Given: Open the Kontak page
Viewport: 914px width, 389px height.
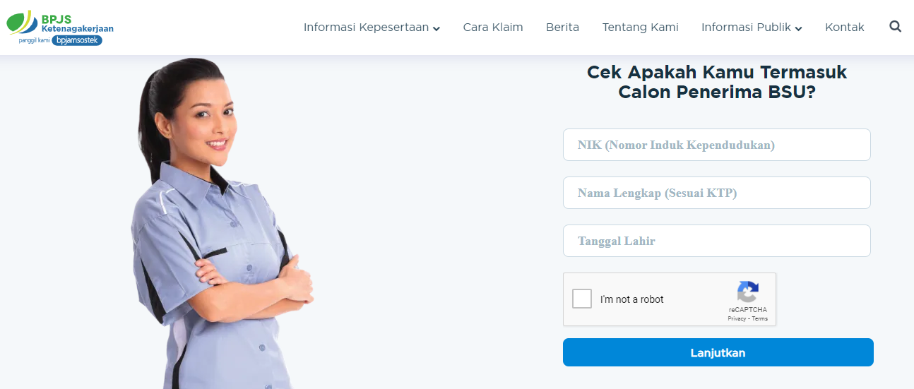Looking at the screenshot, I should click(844, 28).
